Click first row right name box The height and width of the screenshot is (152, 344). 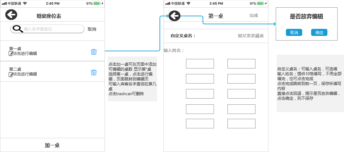pyautogui.click(x=241, y=64)
